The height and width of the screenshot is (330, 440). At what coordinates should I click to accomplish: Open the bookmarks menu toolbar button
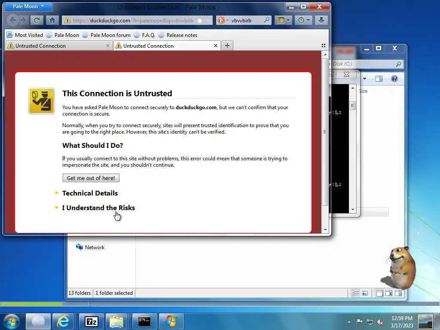click(284, 20)
